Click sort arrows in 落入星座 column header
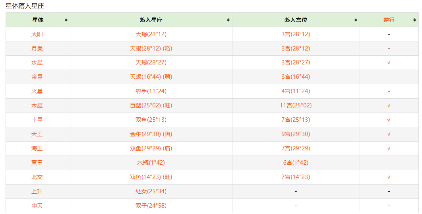Screen dimensions: 422x214 228,20
